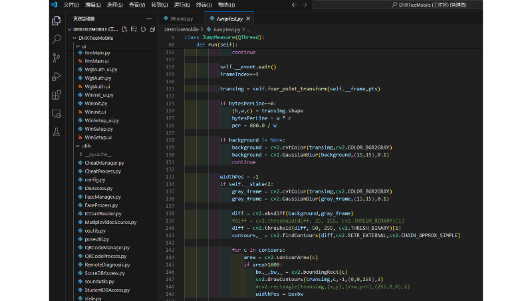The height and width of the screenshot is (301, 532).
Task: Open the 终端(T) menu
Action: click(204, 5)
